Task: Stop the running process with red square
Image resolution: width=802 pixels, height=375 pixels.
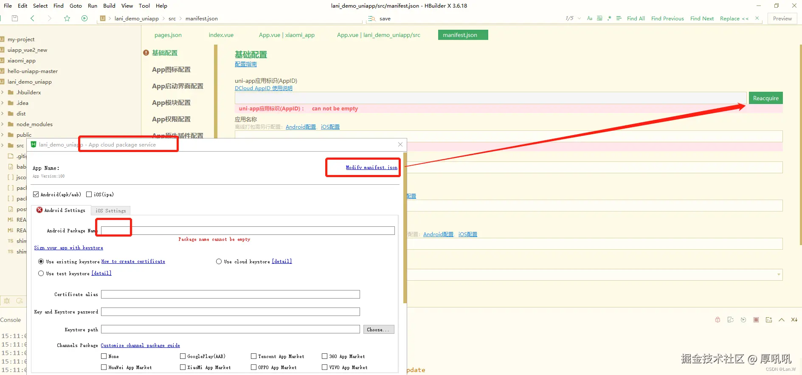Action: coord(756,320)
